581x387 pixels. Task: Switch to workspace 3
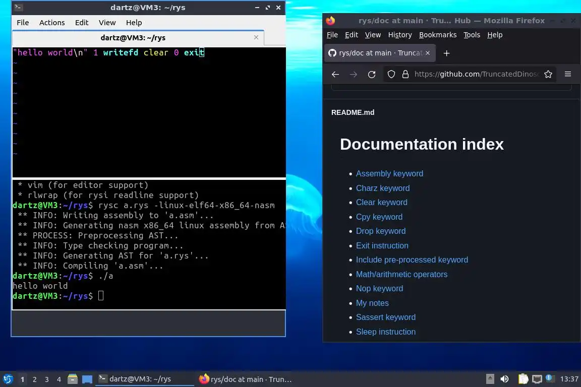47,379
